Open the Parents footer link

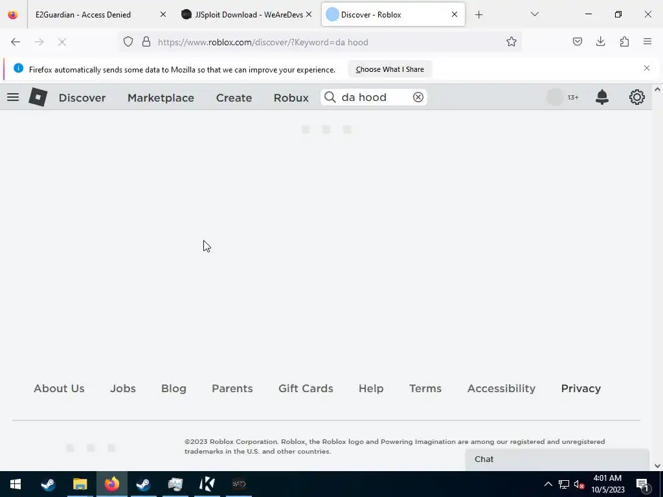point(232,388)
